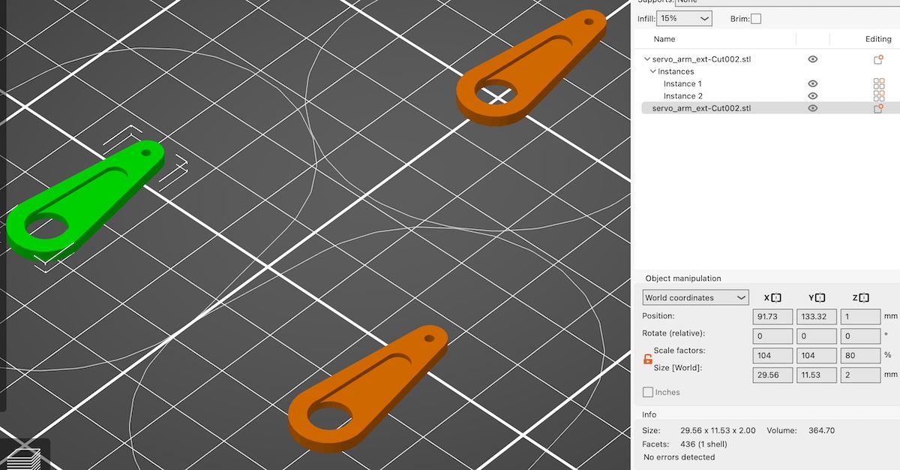Viewport: 900px width, 470px height.
Task: Open the World coordinates dropdown
Action: (695, 298)
